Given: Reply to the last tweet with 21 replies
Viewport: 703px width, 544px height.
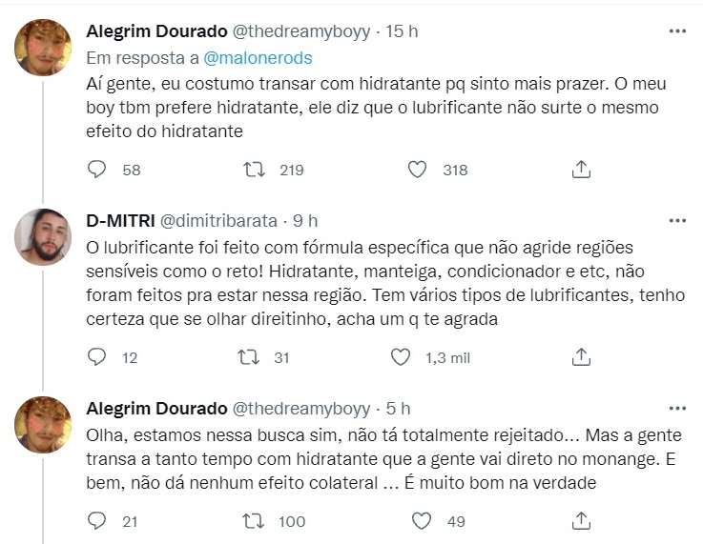Looking at the screenshot, I should [96, 521].
